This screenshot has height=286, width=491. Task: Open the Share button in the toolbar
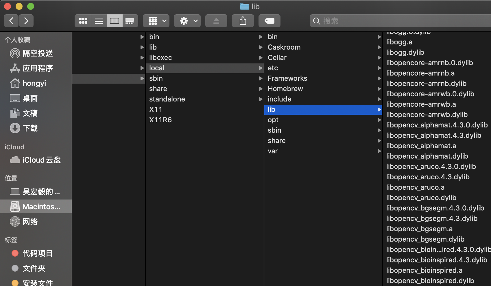coord(243,20)
